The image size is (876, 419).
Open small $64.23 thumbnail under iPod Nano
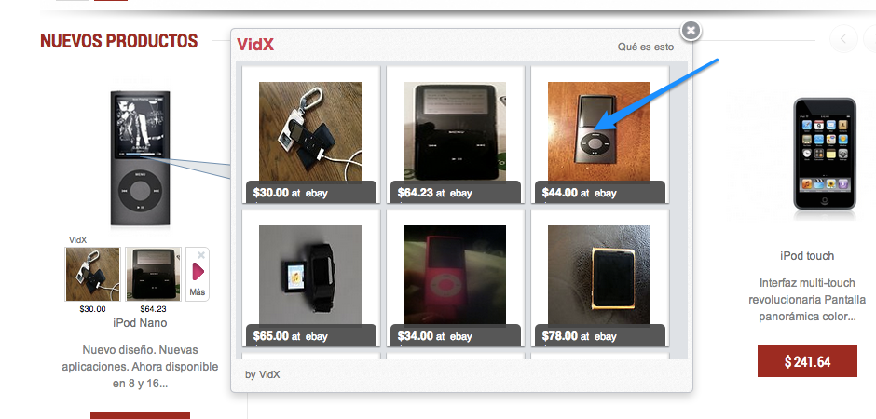pos(153,274)
